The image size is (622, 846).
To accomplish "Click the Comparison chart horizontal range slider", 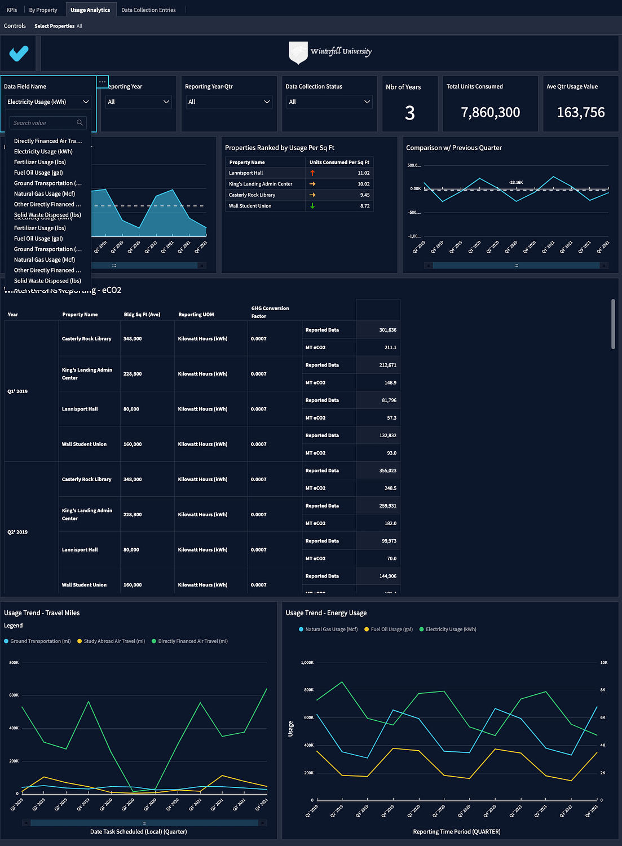I will coord(515,266).
